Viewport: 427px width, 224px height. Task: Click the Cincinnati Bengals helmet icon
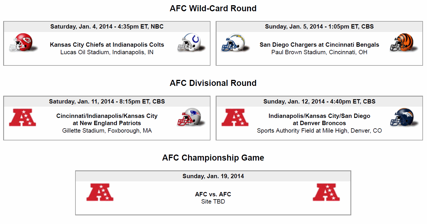point(404,43)
